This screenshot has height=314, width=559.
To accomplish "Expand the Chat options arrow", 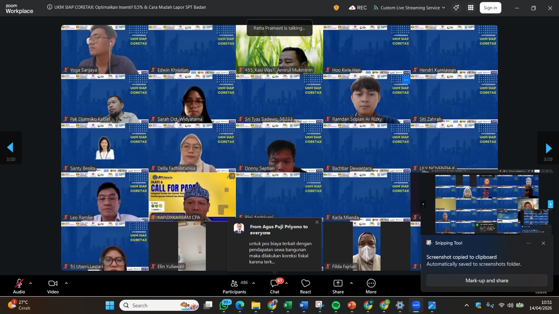I will 286,283.
